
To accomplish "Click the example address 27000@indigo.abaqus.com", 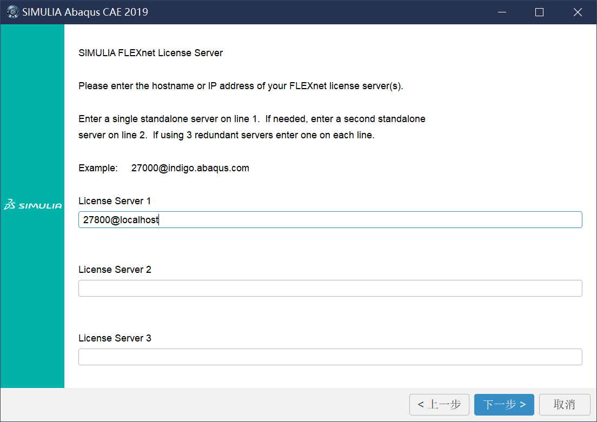I will pos(190,168).
